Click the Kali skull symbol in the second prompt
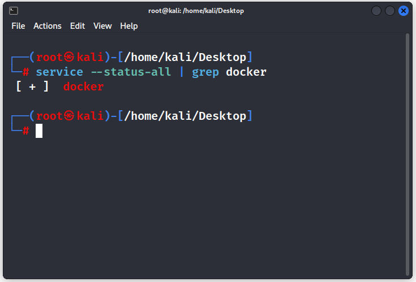This screenshot has width=416, height=282. click(69, 116)
